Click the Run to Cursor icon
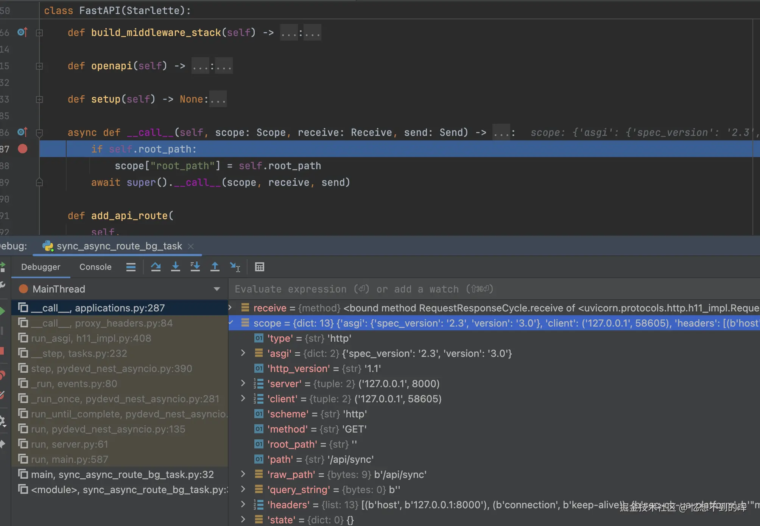 pyautogui.click(x=235, y=267)
